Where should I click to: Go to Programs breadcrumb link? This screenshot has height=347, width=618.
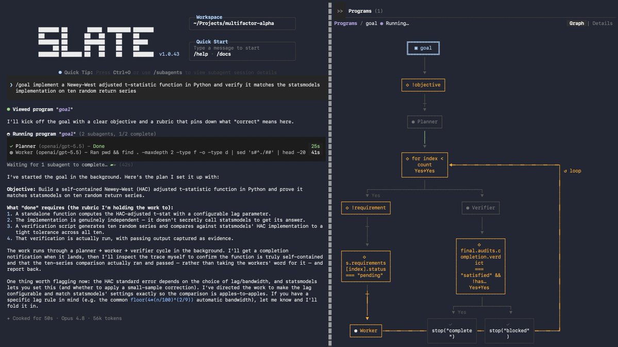click(x=345, y=23)
